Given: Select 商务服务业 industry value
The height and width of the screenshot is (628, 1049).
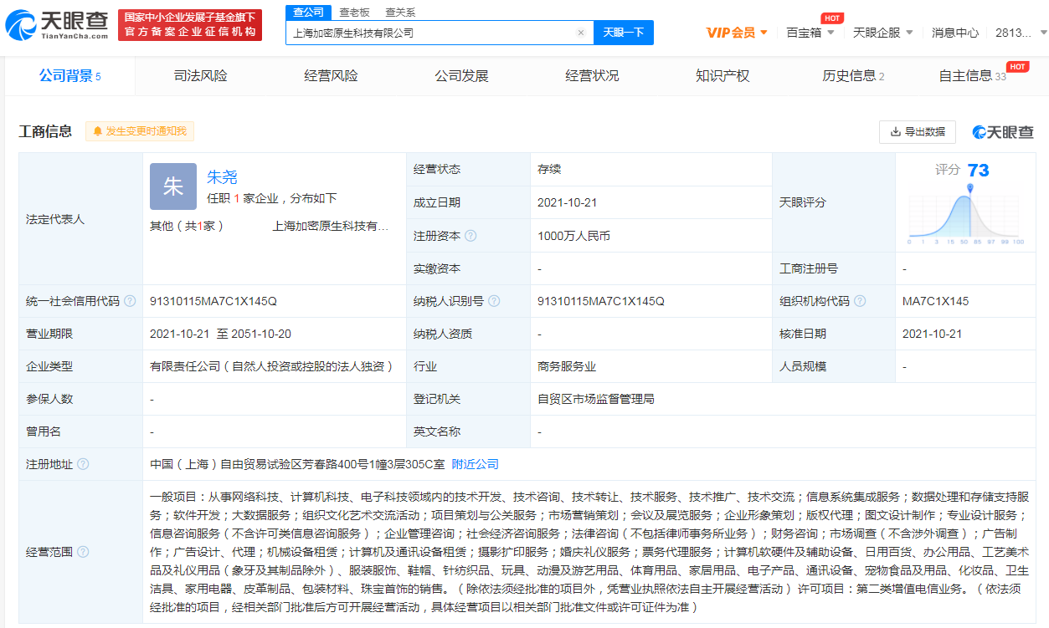Looking at the screenshot, I should (567, 366).
